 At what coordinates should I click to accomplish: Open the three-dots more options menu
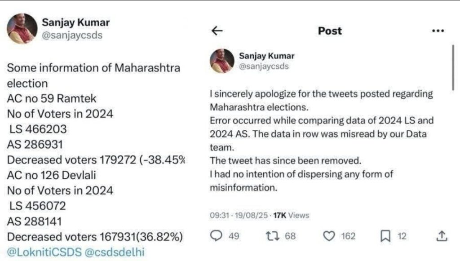[x=438, y=31]
